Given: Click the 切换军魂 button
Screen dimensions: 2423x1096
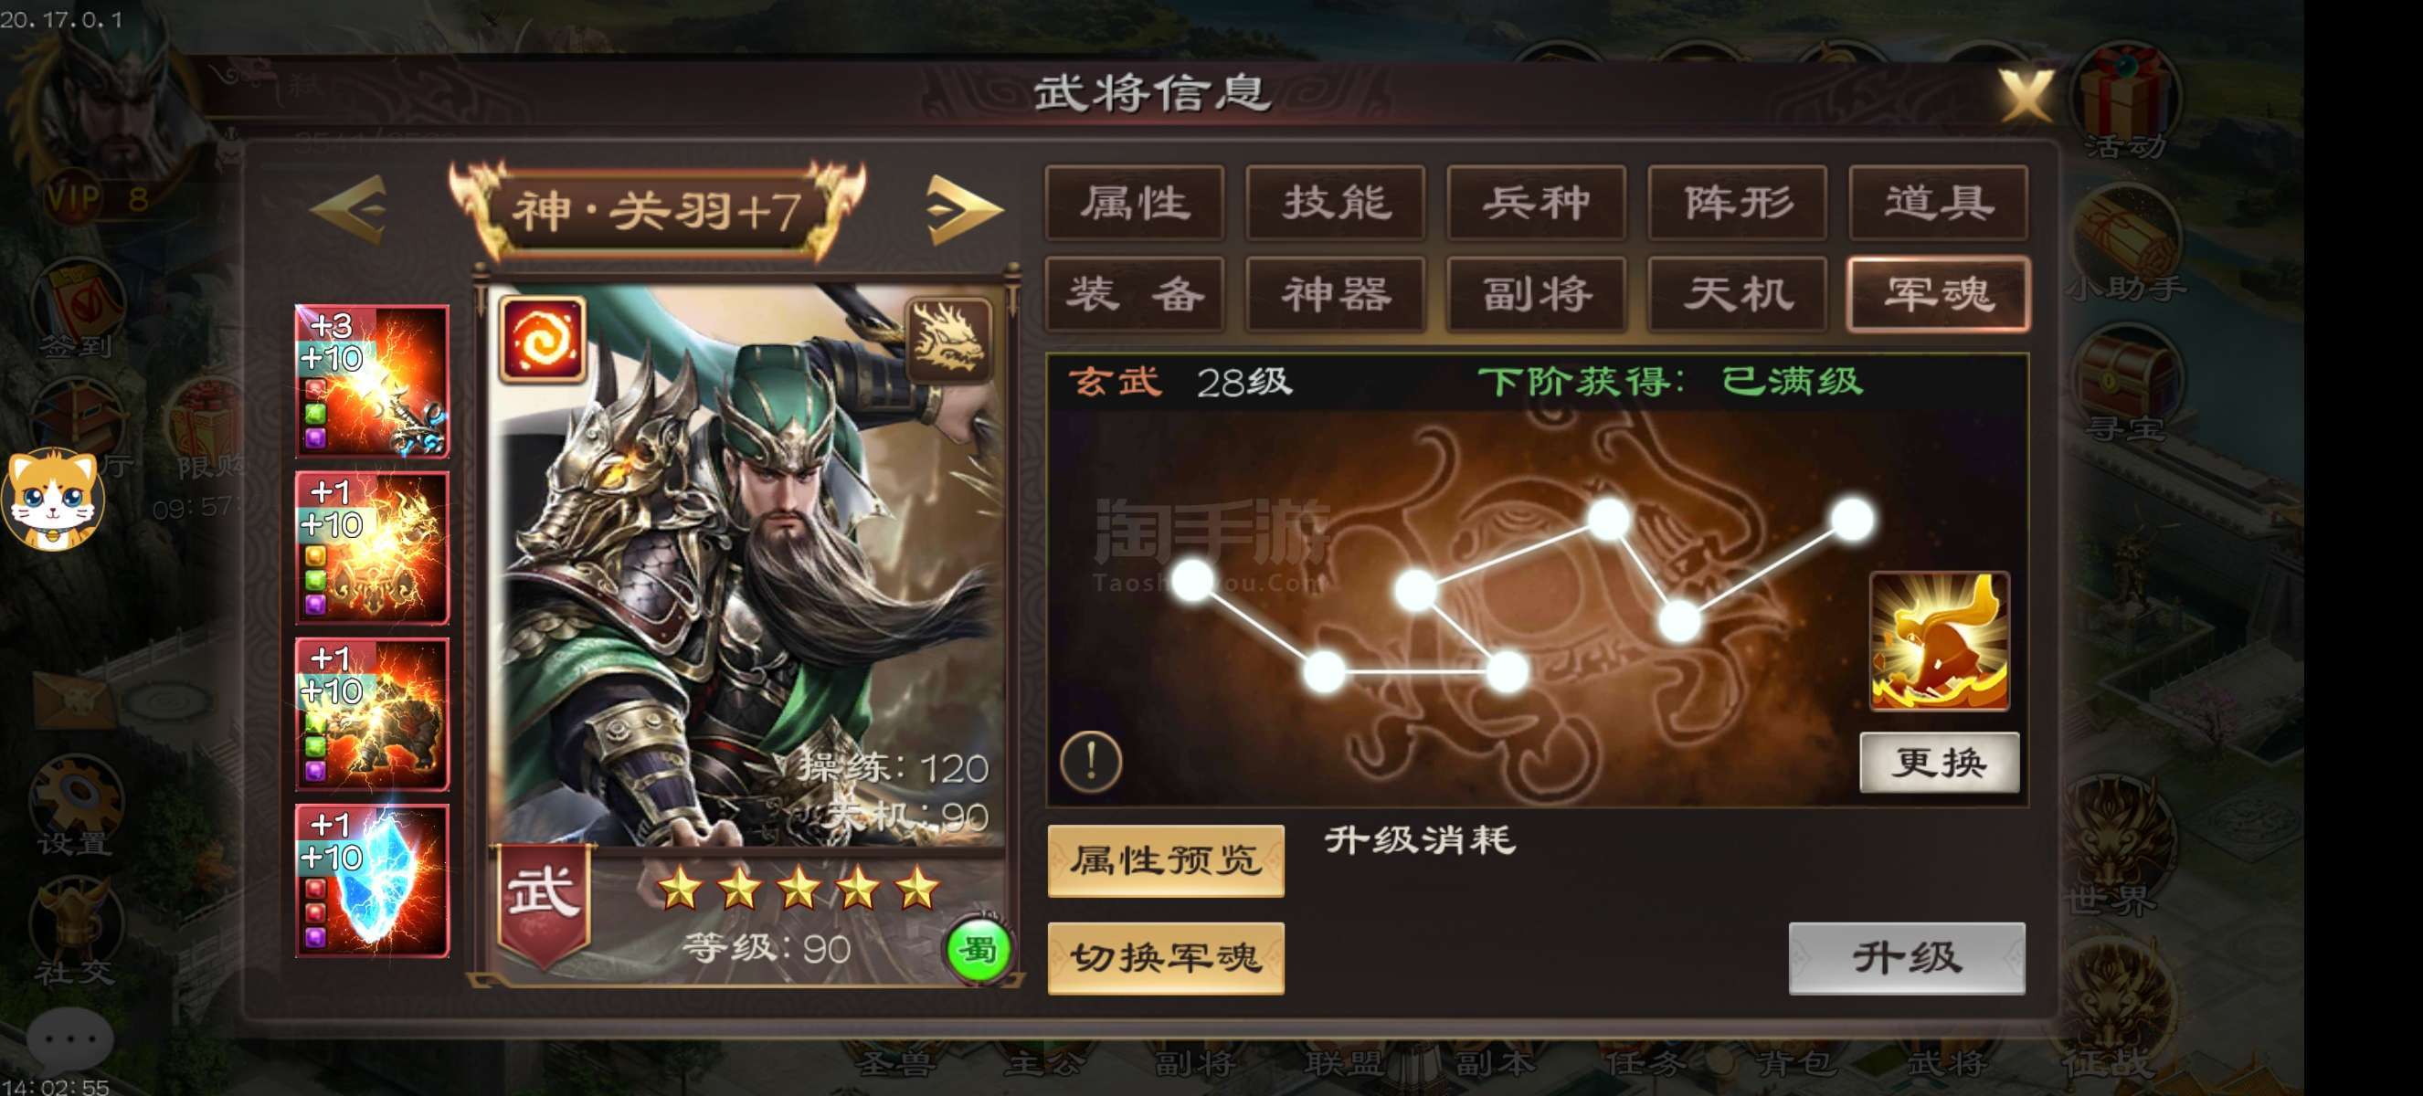Looking at the screenshot, I should [1167, 958].
